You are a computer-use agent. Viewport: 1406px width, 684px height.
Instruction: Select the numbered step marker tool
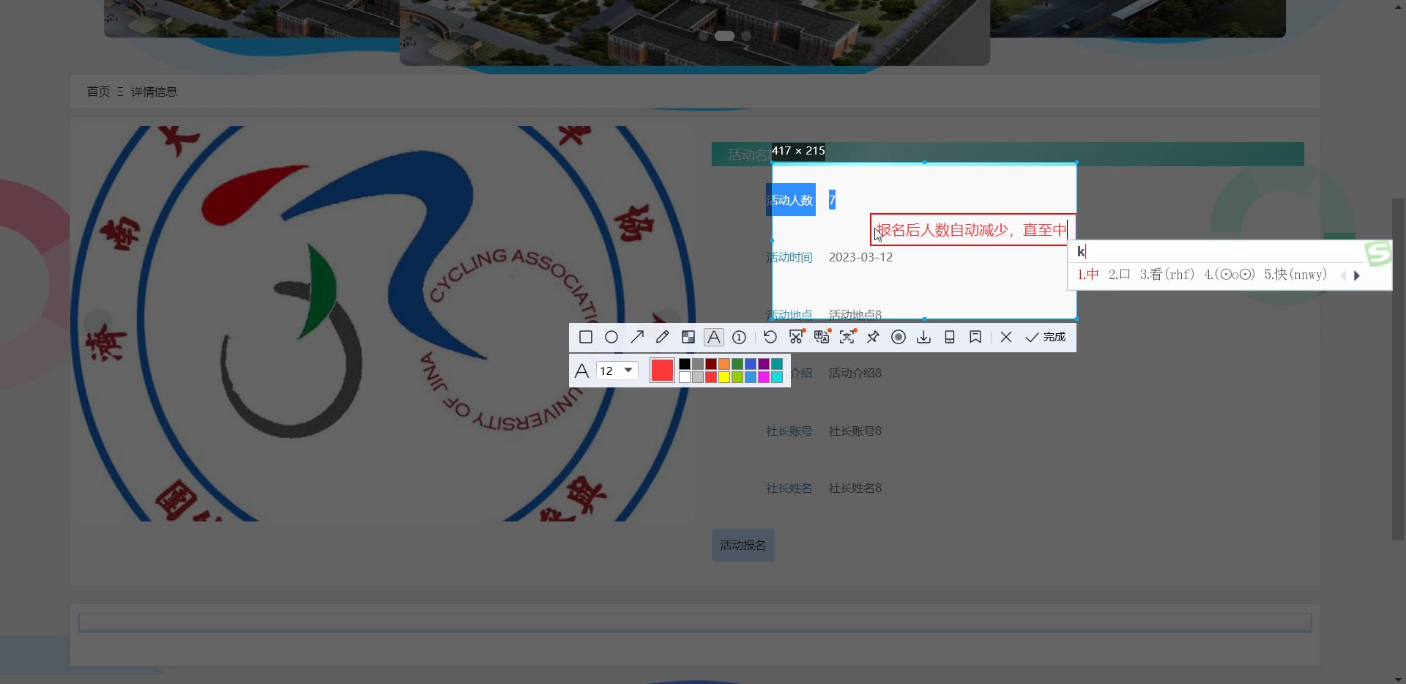click(740, 337)
